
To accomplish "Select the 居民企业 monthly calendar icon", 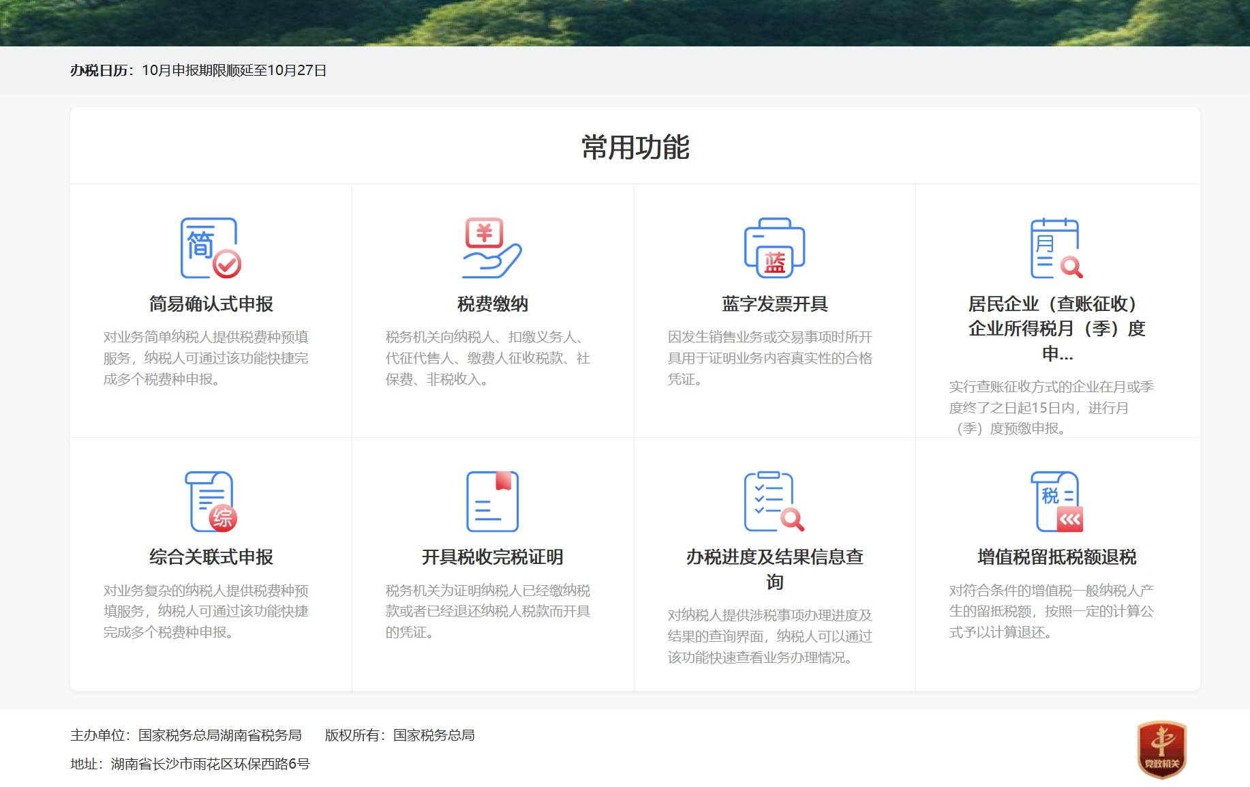I will [x=1056, y=248].
